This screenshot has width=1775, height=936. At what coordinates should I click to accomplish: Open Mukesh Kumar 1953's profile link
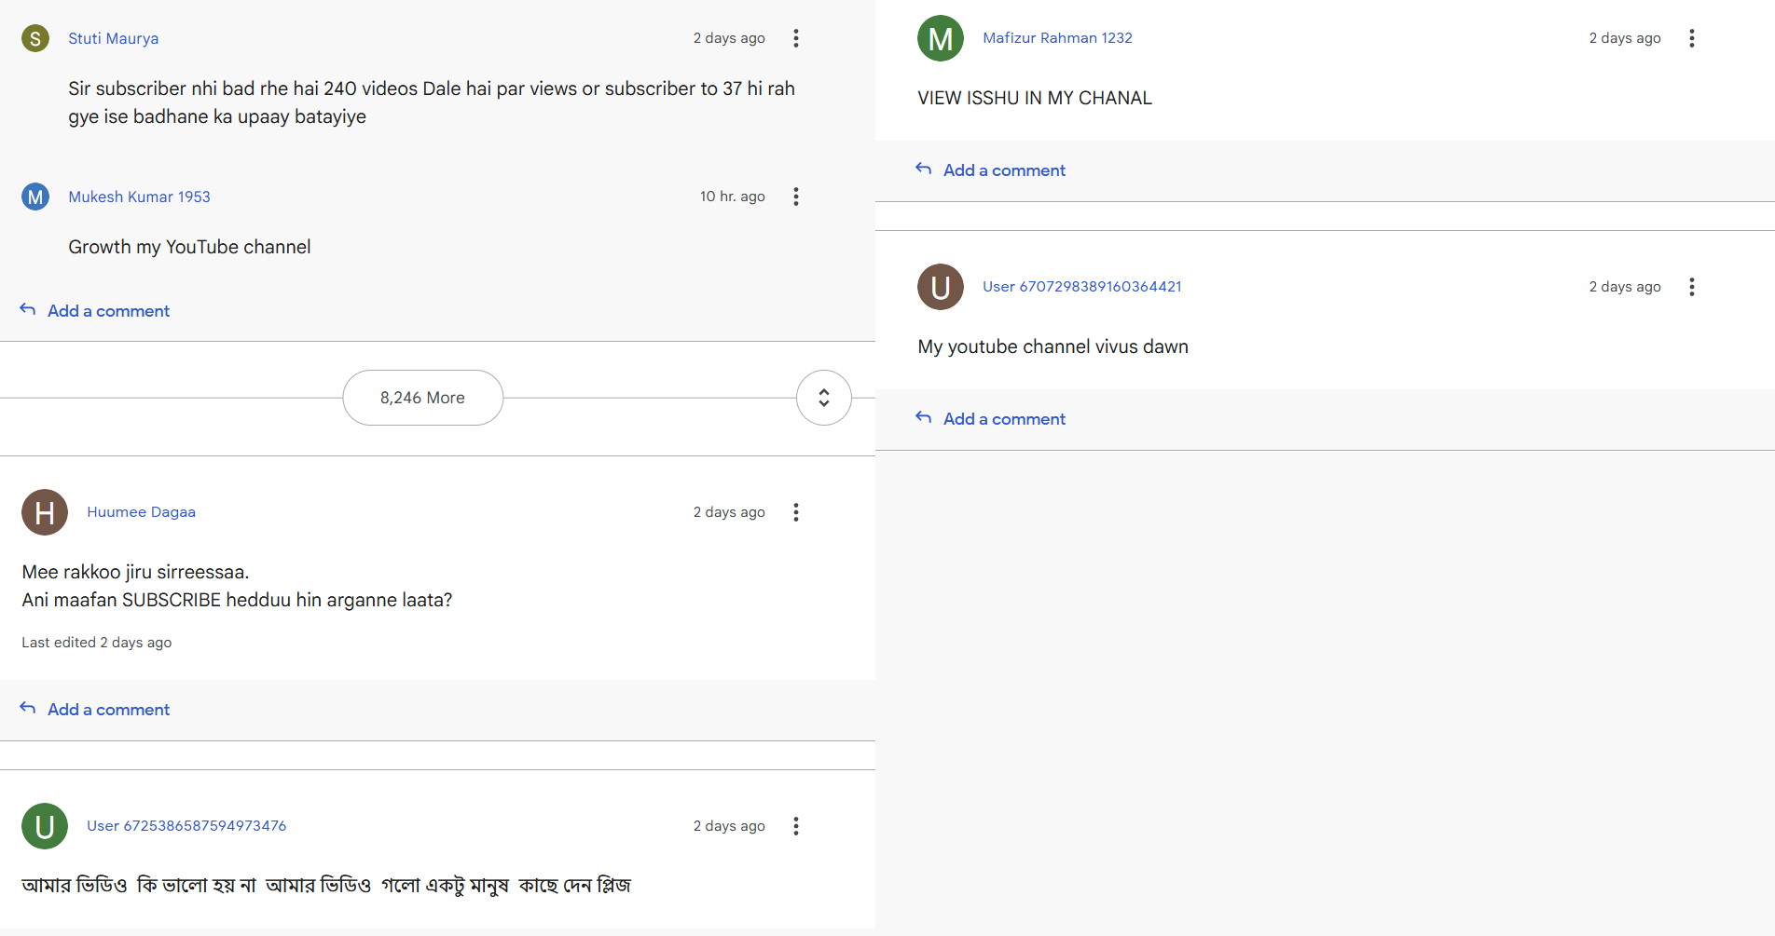140,197
